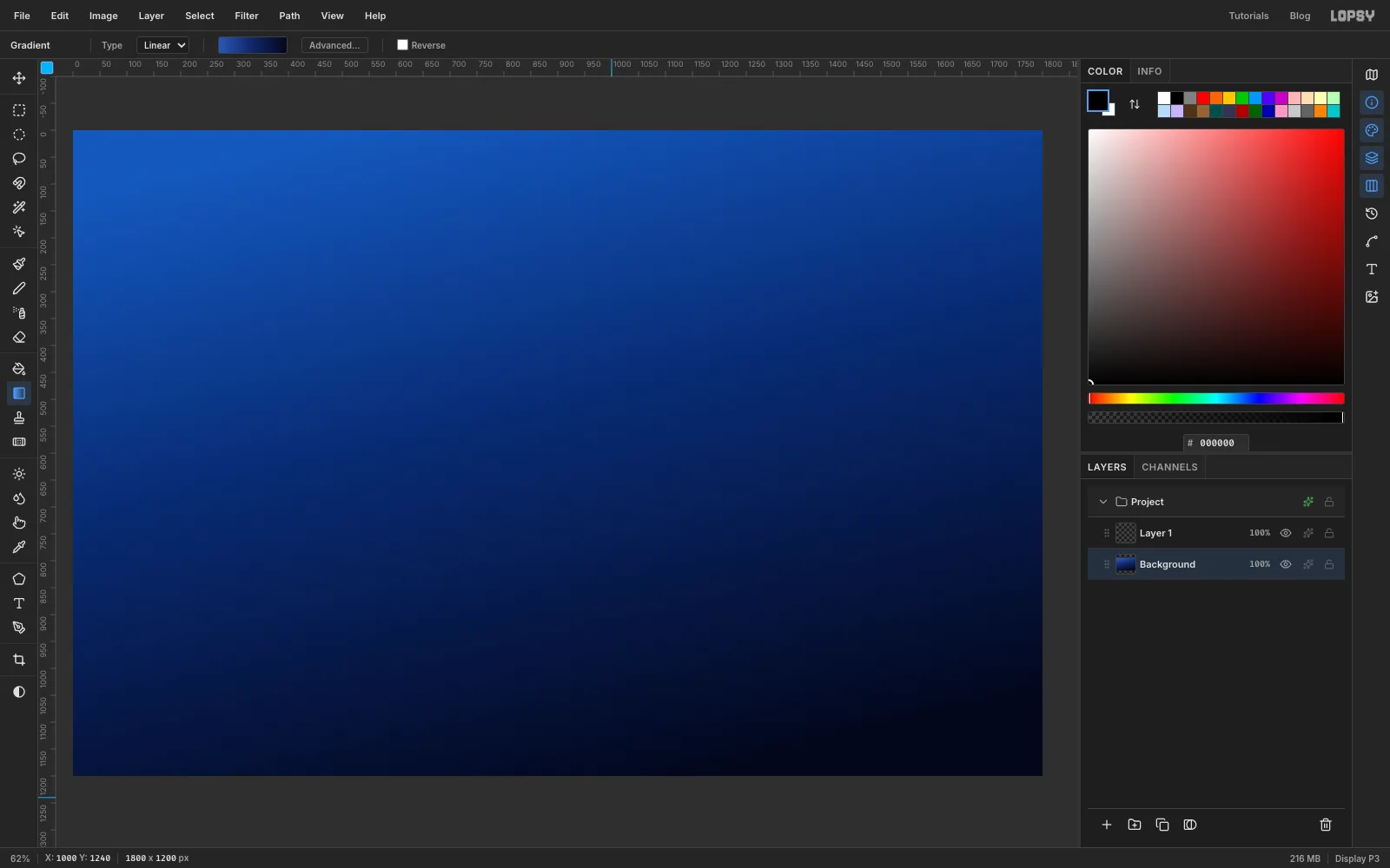
Task: Select the Eraser tool
Action: [19, 337]
